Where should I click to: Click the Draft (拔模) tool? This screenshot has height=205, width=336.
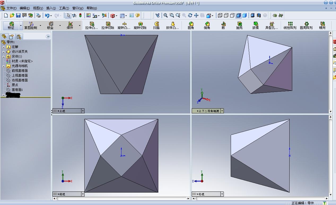click(x=255, y=26)
